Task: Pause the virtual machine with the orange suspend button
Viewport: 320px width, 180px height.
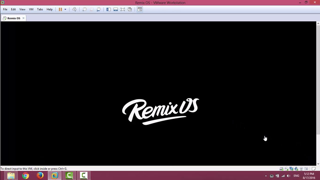Action: 60,9
